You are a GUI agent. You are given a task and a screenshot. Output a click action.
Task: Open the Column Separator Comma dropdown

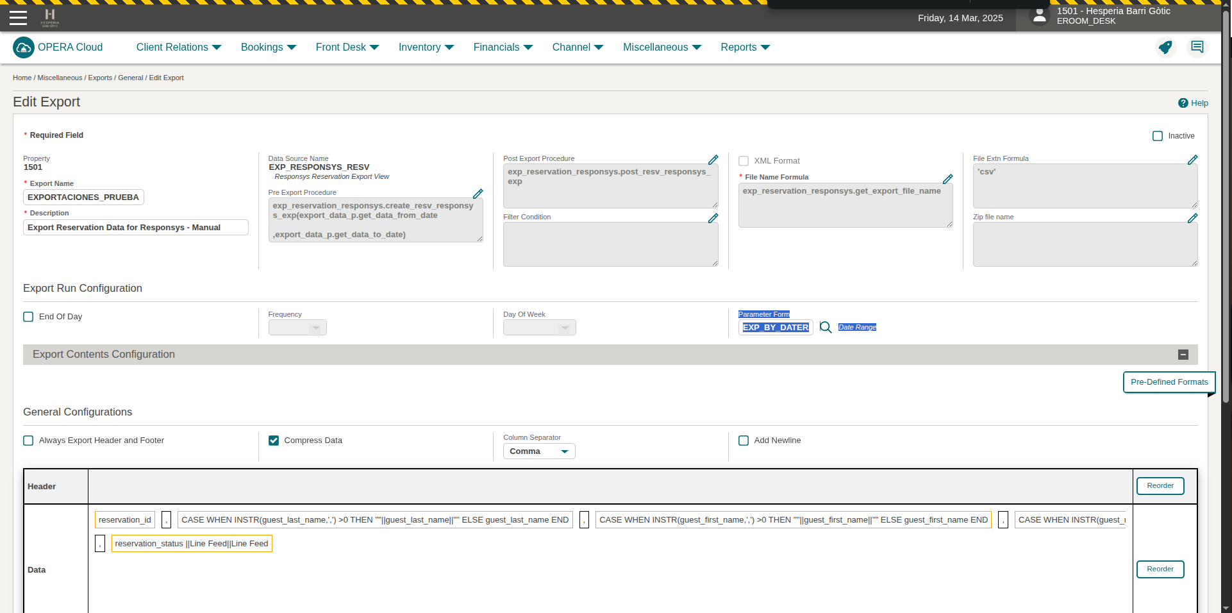[x=538, y=451]
